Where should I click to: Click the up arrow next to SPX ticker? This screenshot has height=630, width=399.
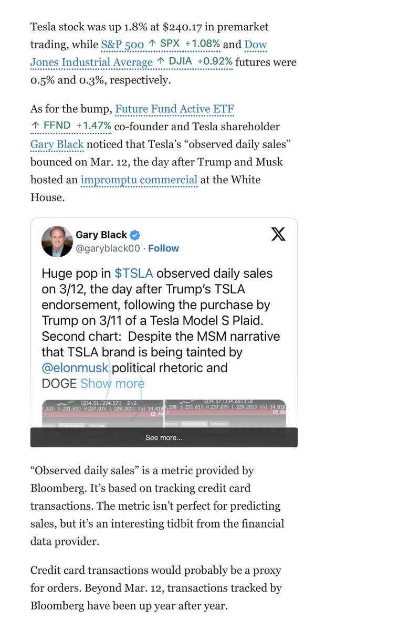coord(152,44)
